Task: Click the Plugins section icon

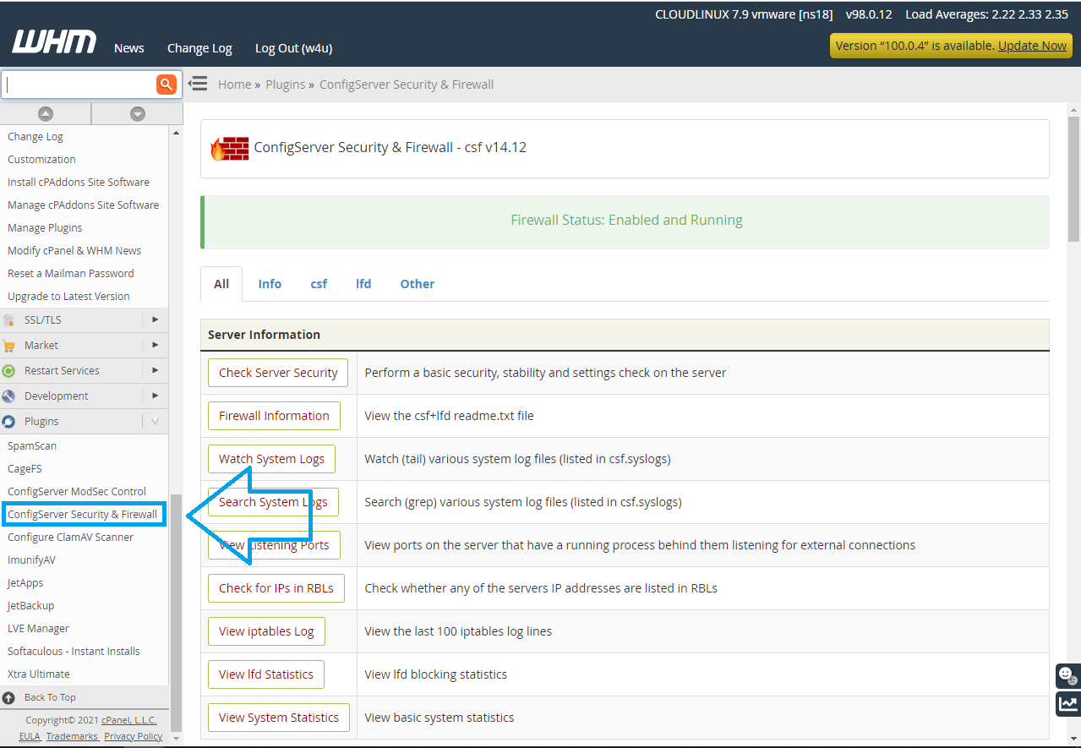Action: pyautogui.click(x=8, y=422)
